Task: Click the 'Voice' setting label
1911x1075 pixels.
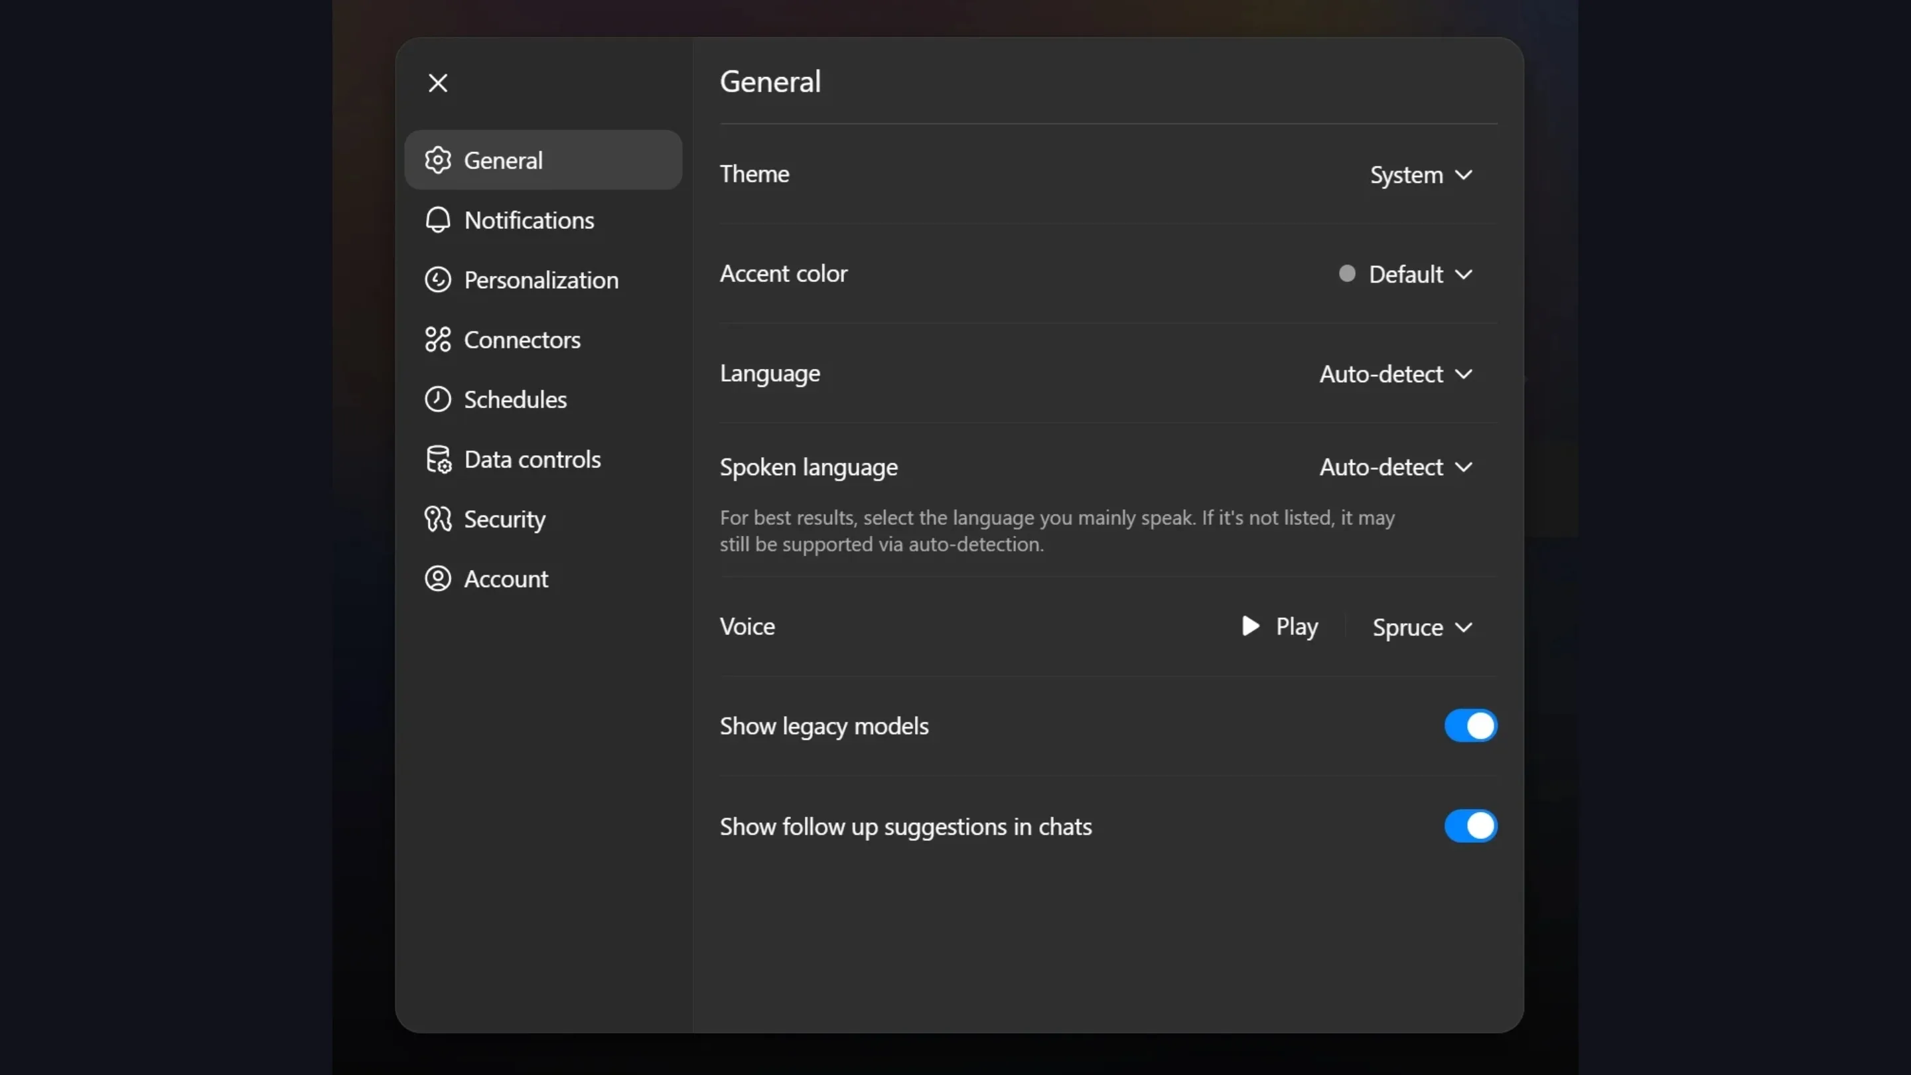Action: point(747,626)
